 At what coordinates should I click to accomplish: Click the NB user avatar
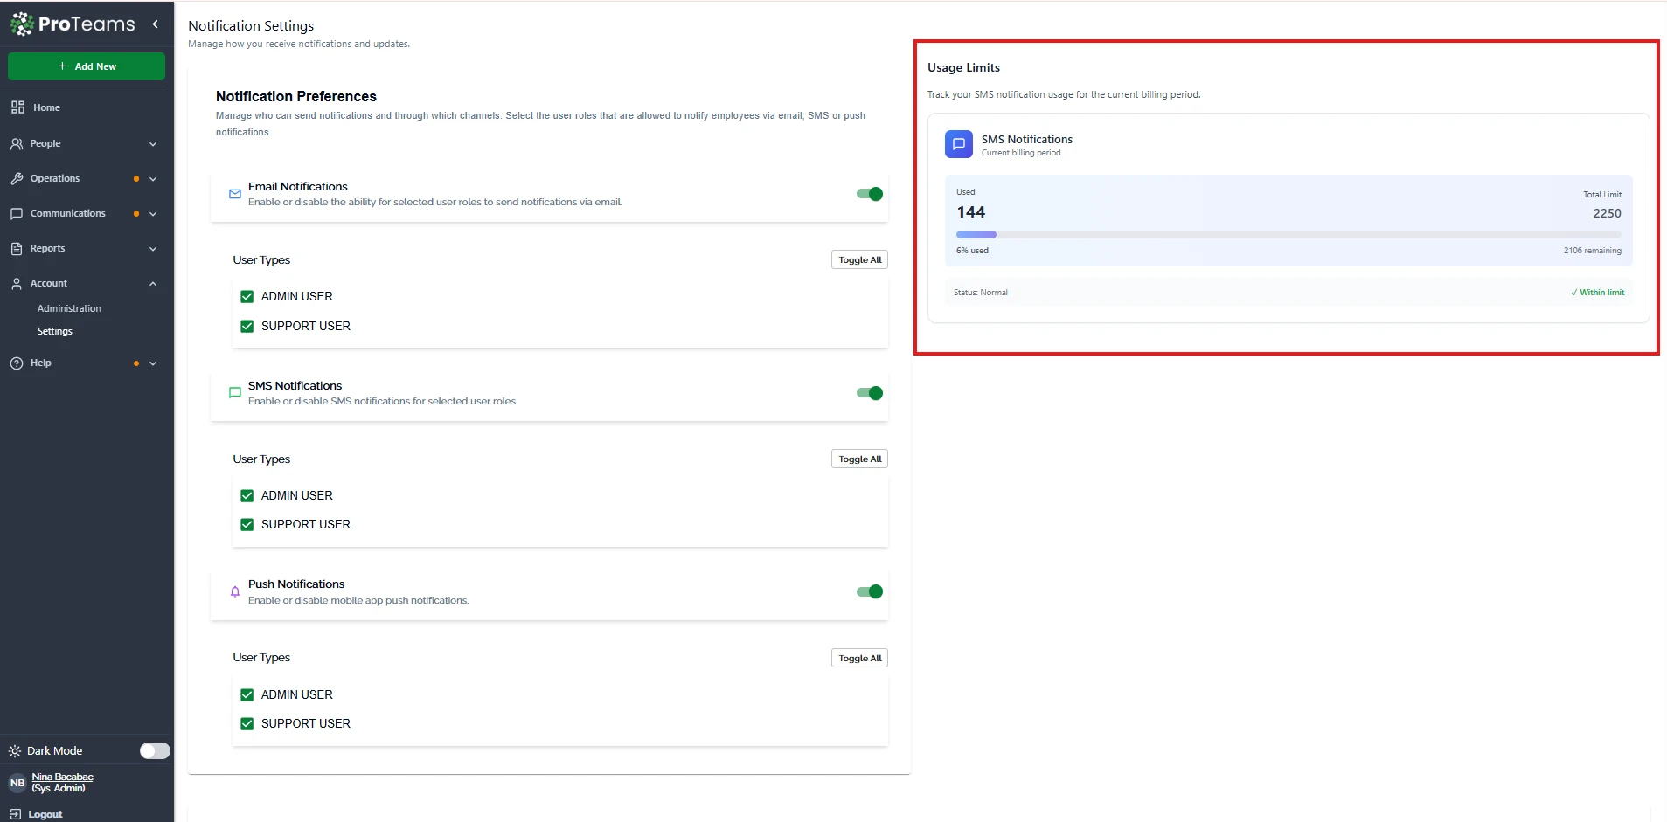pos(17,783)
